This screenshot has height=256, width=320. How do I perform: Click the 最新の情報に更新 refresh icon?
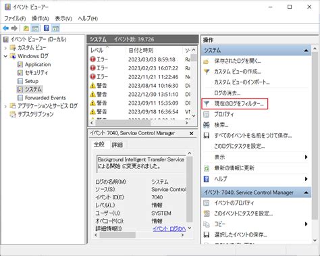(207, 168)
